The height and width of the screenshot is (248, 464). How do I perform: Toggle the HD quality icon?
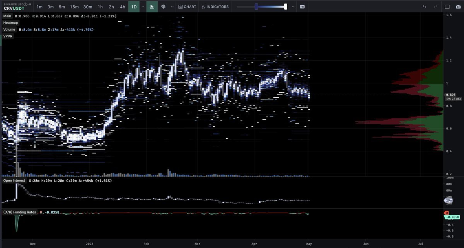click(302, 7)
